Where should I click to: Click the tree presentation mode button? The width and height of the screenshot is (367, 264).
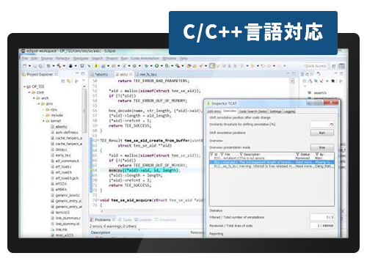tap(322, 147)
